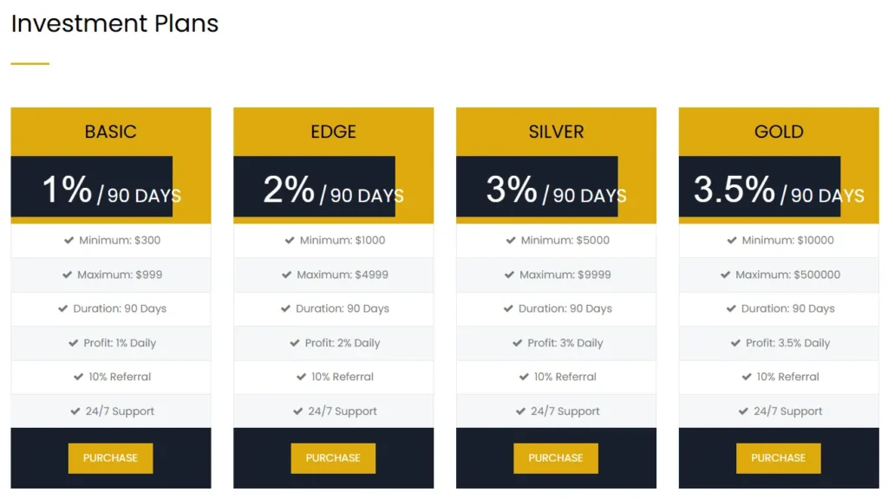This screenshot has width=888, height=498.
Task: Purchase the Basic investment plan
Action: [110, 458]
